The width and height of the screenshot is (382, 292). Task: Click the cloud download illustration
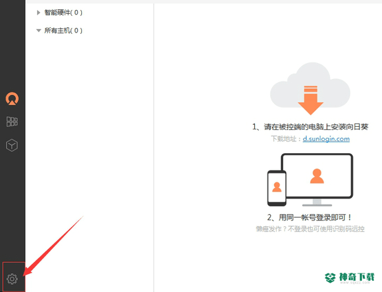[x=310, y=88]
